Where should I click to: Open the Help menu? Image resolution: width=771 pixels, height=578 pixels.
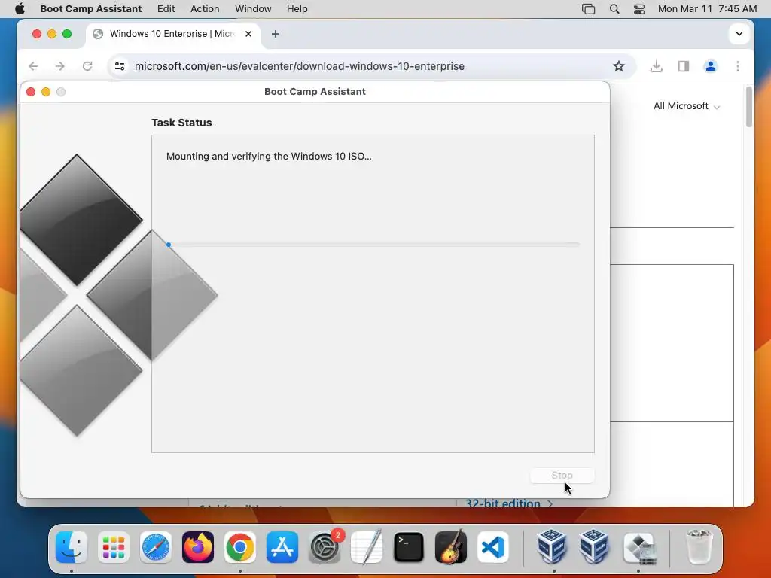(297, 9)
